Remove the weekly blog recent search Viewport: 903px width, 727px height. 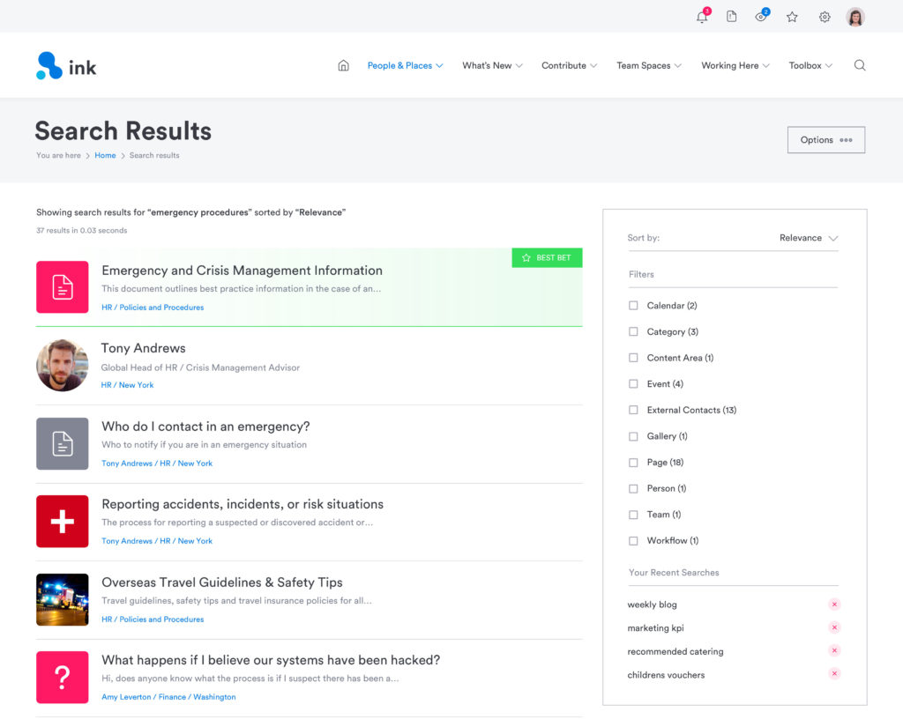(833, 604)
